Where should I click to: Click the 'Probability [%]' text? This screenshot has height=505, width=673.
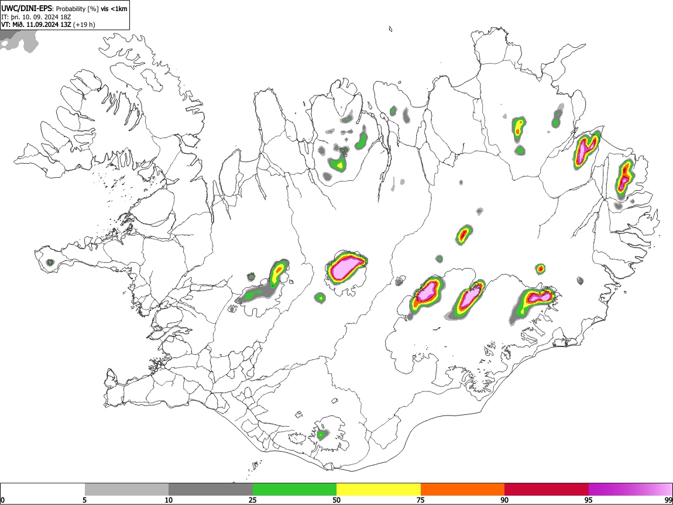click(x=78, y=9)
